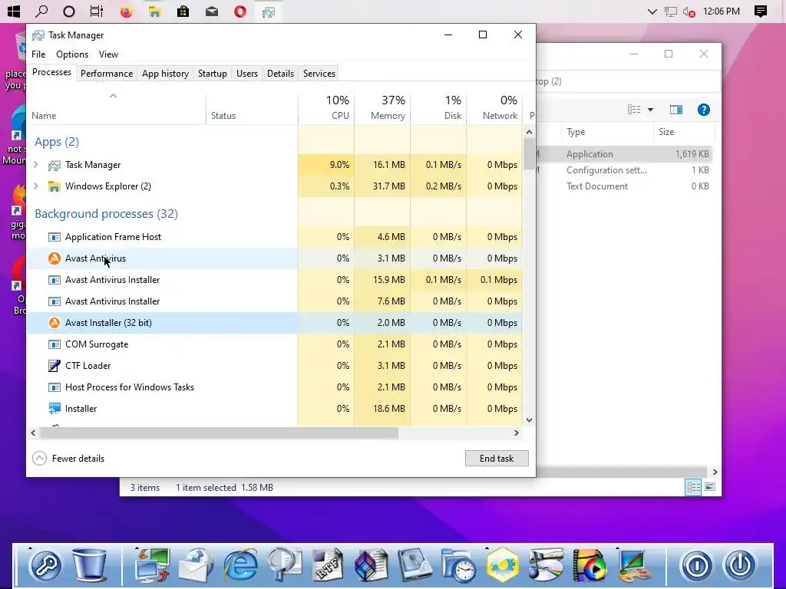The image size is (786, 589).
Task: Select Host Process for Windows Tasks
Action: click(x=275, y=387)
